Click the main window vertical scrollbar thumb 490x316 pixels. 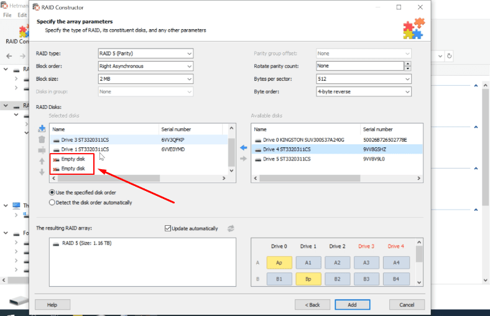(485, 147)
